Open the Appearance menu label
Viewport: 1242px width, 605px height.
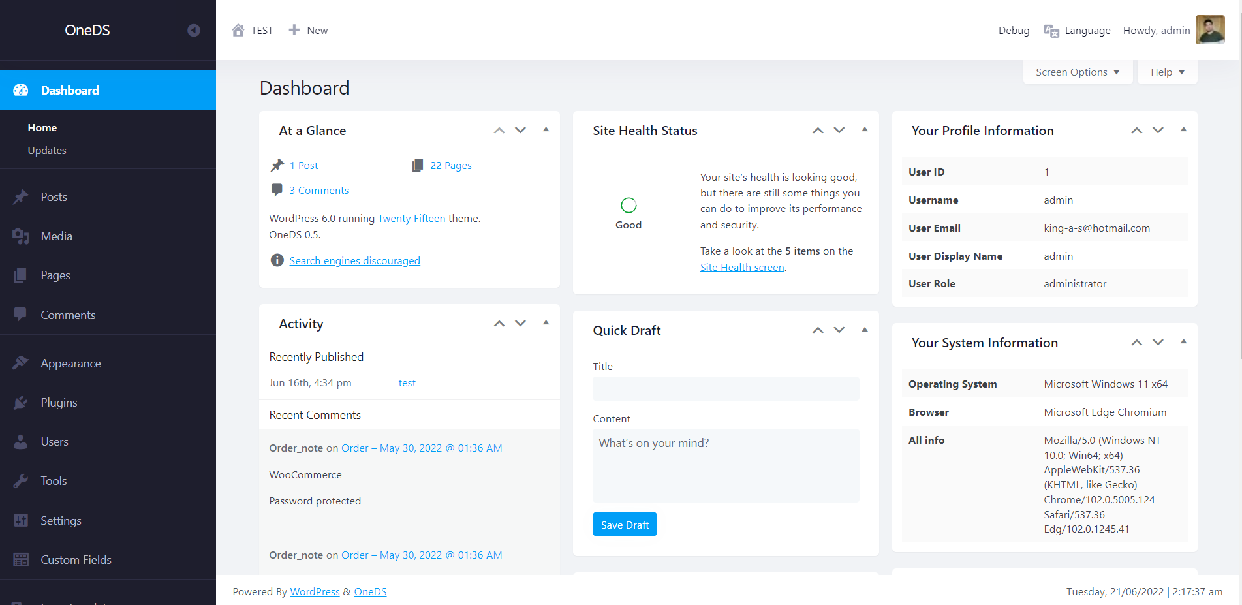coord(70,364)
